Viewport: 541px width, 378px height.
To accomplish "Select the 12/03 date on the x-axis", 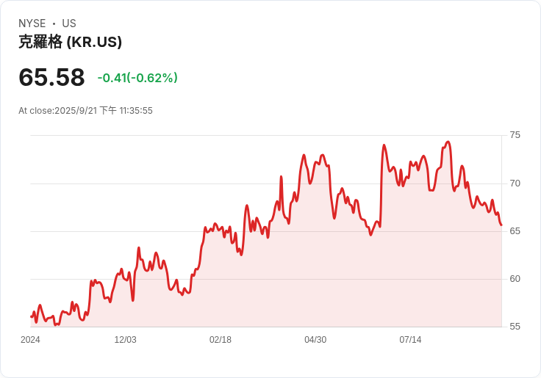I will point(125,340).
